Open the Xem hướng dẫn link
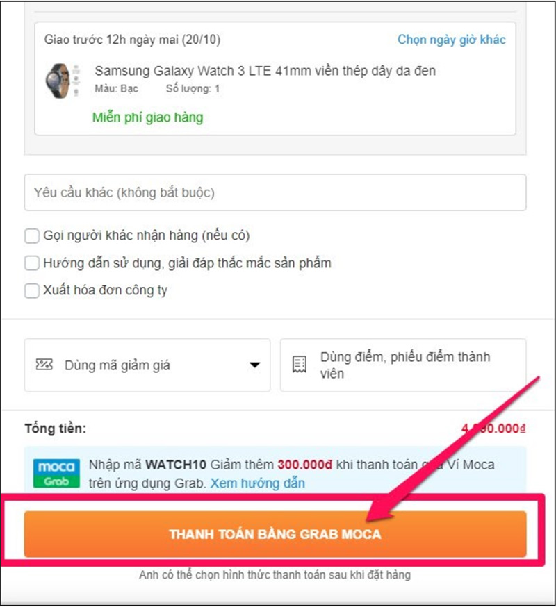 (x=258, y=483)
